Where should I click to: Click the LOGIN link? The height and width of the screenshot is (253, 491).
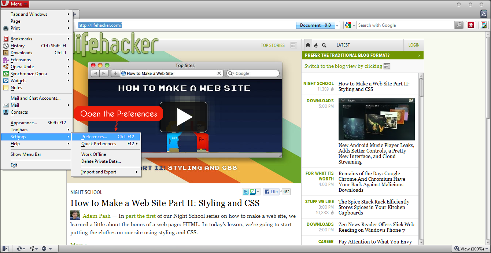414,45
